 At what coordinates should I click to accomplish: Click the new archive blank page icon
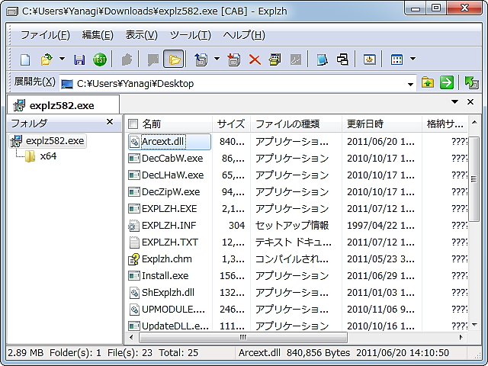click(x=25, y=59)
